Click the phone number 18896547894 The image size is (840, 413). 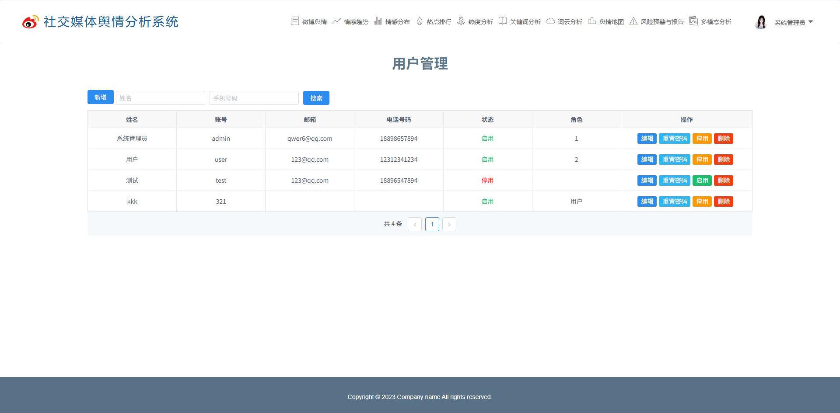tap(399, 180)
